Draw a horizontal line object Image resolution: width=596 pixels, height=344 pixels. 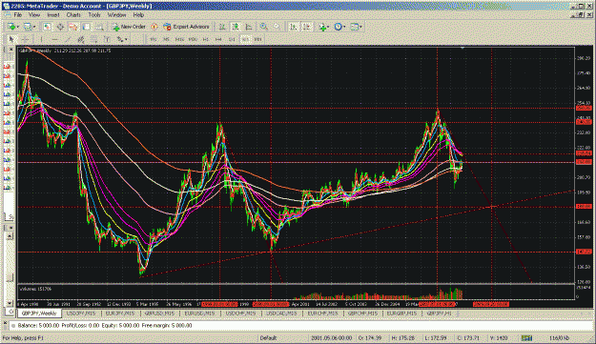(54, 39)
